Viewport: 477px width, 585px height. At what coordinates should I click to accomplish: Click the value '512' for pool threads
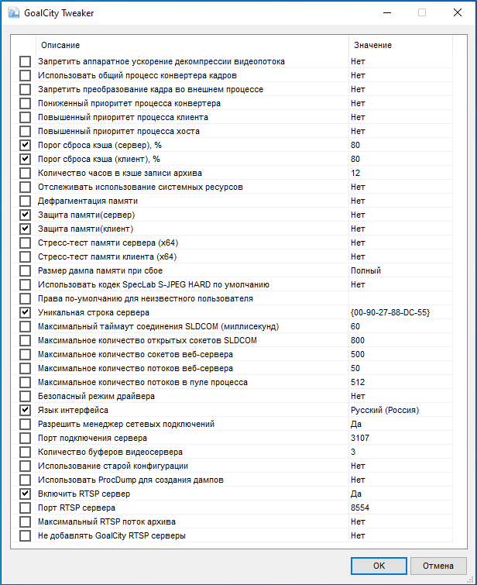point(358,383)
